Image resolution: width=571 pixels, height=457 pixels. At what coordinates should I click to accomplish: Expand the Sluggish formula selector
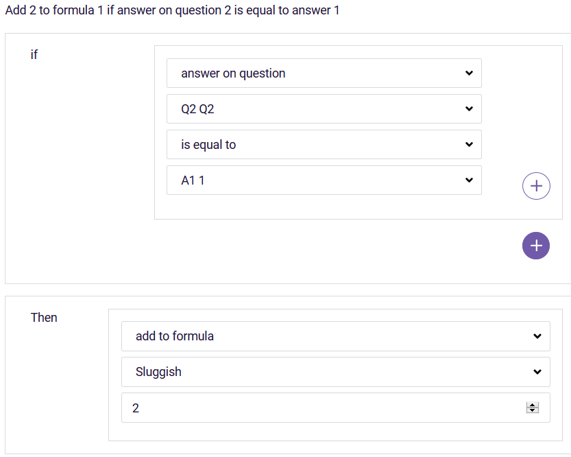point(308,371)
